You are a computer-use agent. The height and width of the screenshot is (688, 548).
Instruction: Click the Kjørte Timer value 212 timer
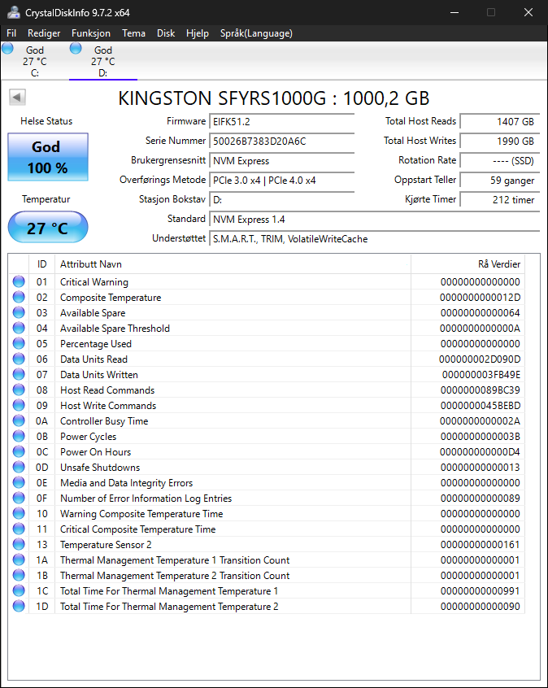coord(500,199)
